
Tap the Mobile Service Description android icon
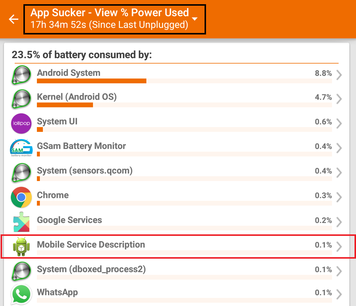(x=21, y=247)
